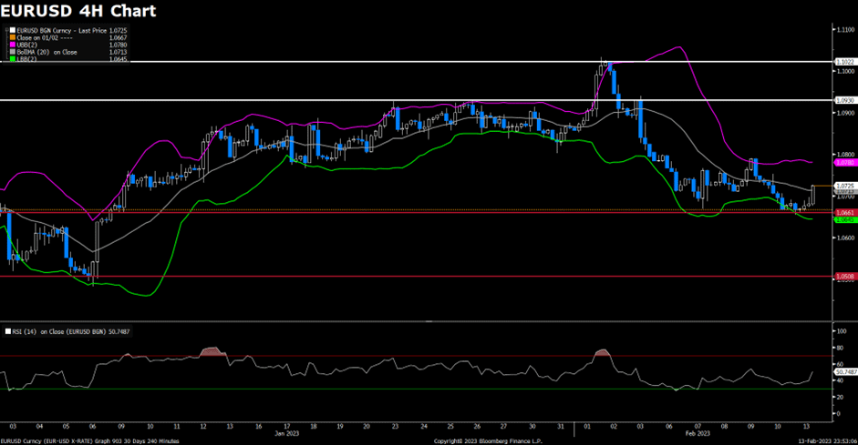
Task: Click the BollMA (20) on Close legend entry
Action: (x=47, y=52)
